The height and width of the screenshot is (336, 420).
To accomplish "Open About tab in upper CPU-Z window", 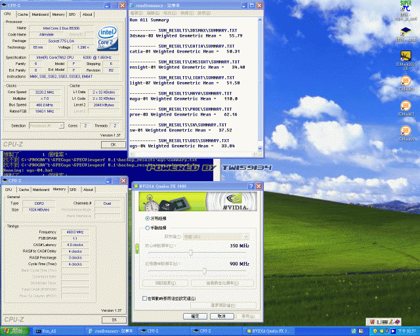I will [x=87, y=14].
